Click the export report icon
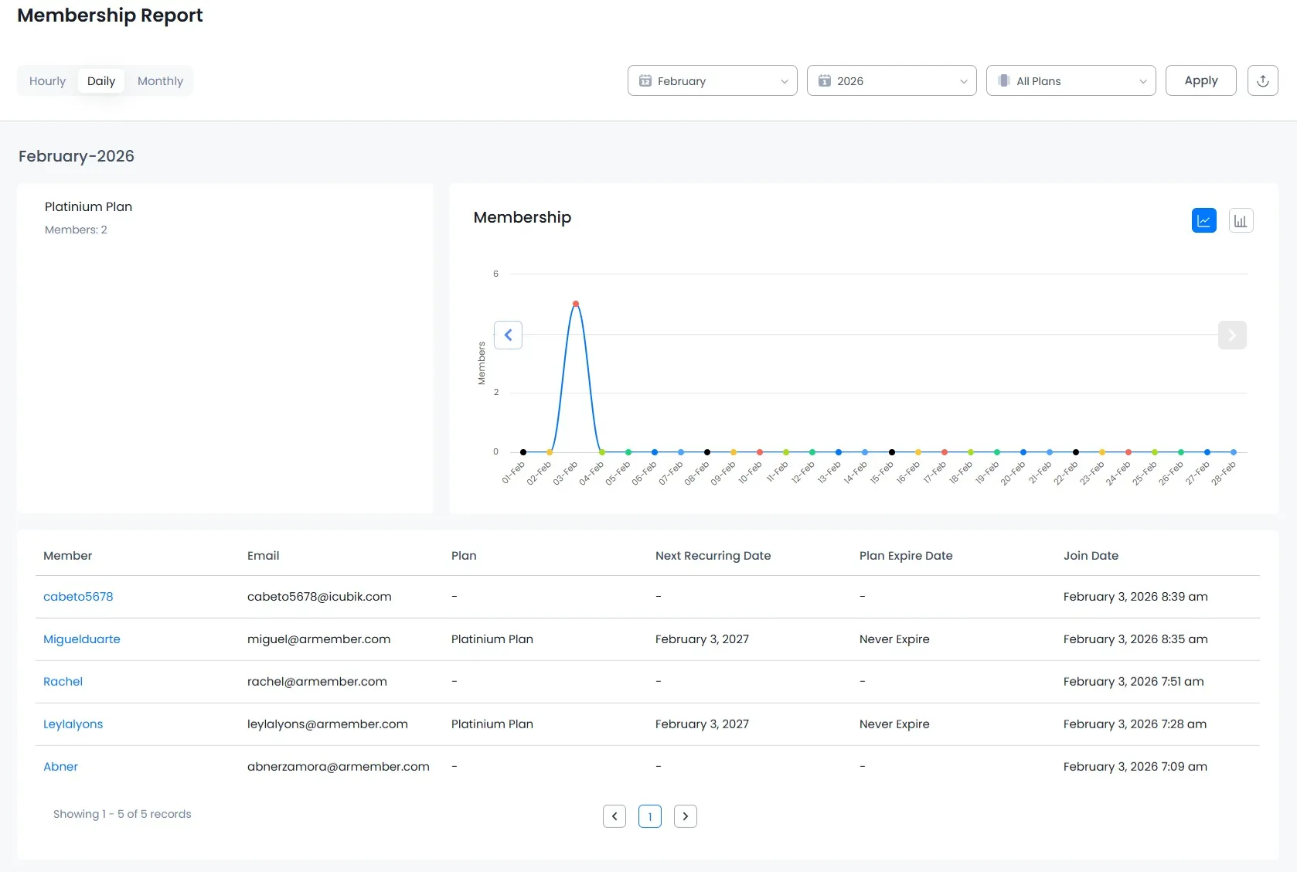The height and width of the screenshot is (872, 1297). (x=1262, y=80)
